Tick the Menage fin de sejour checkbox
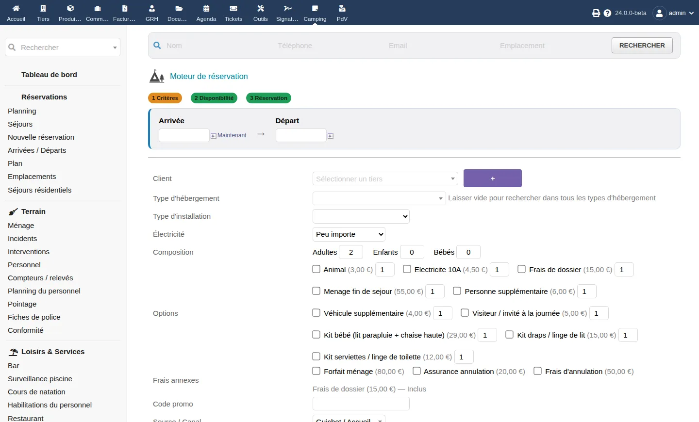The image size is (699, 422). pos(316,291)
